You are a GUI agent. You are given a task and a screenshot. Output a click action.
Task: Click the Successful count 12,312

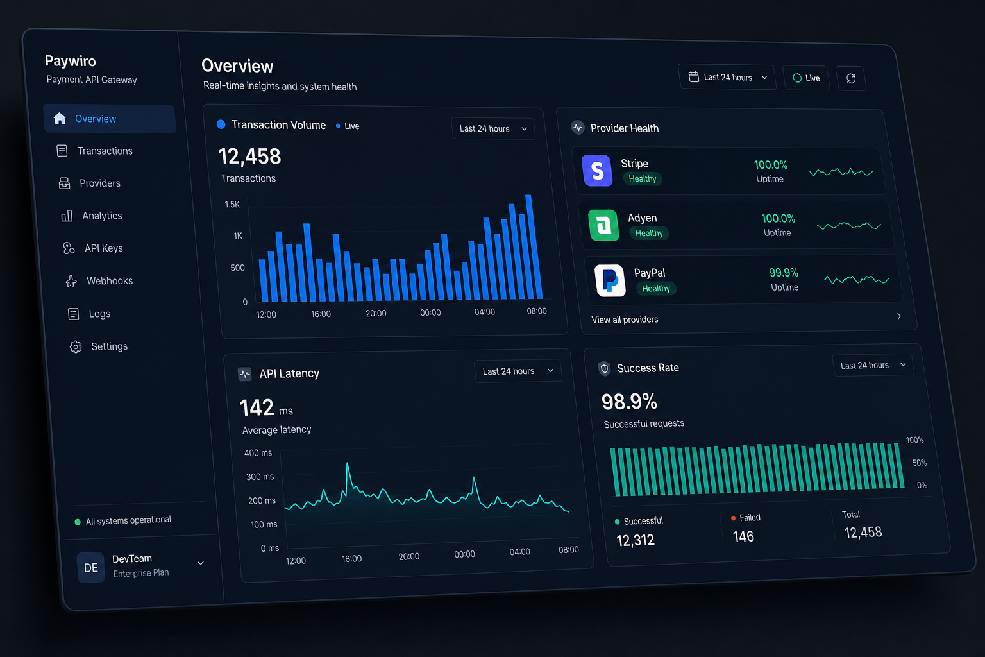tap(636, 541)
